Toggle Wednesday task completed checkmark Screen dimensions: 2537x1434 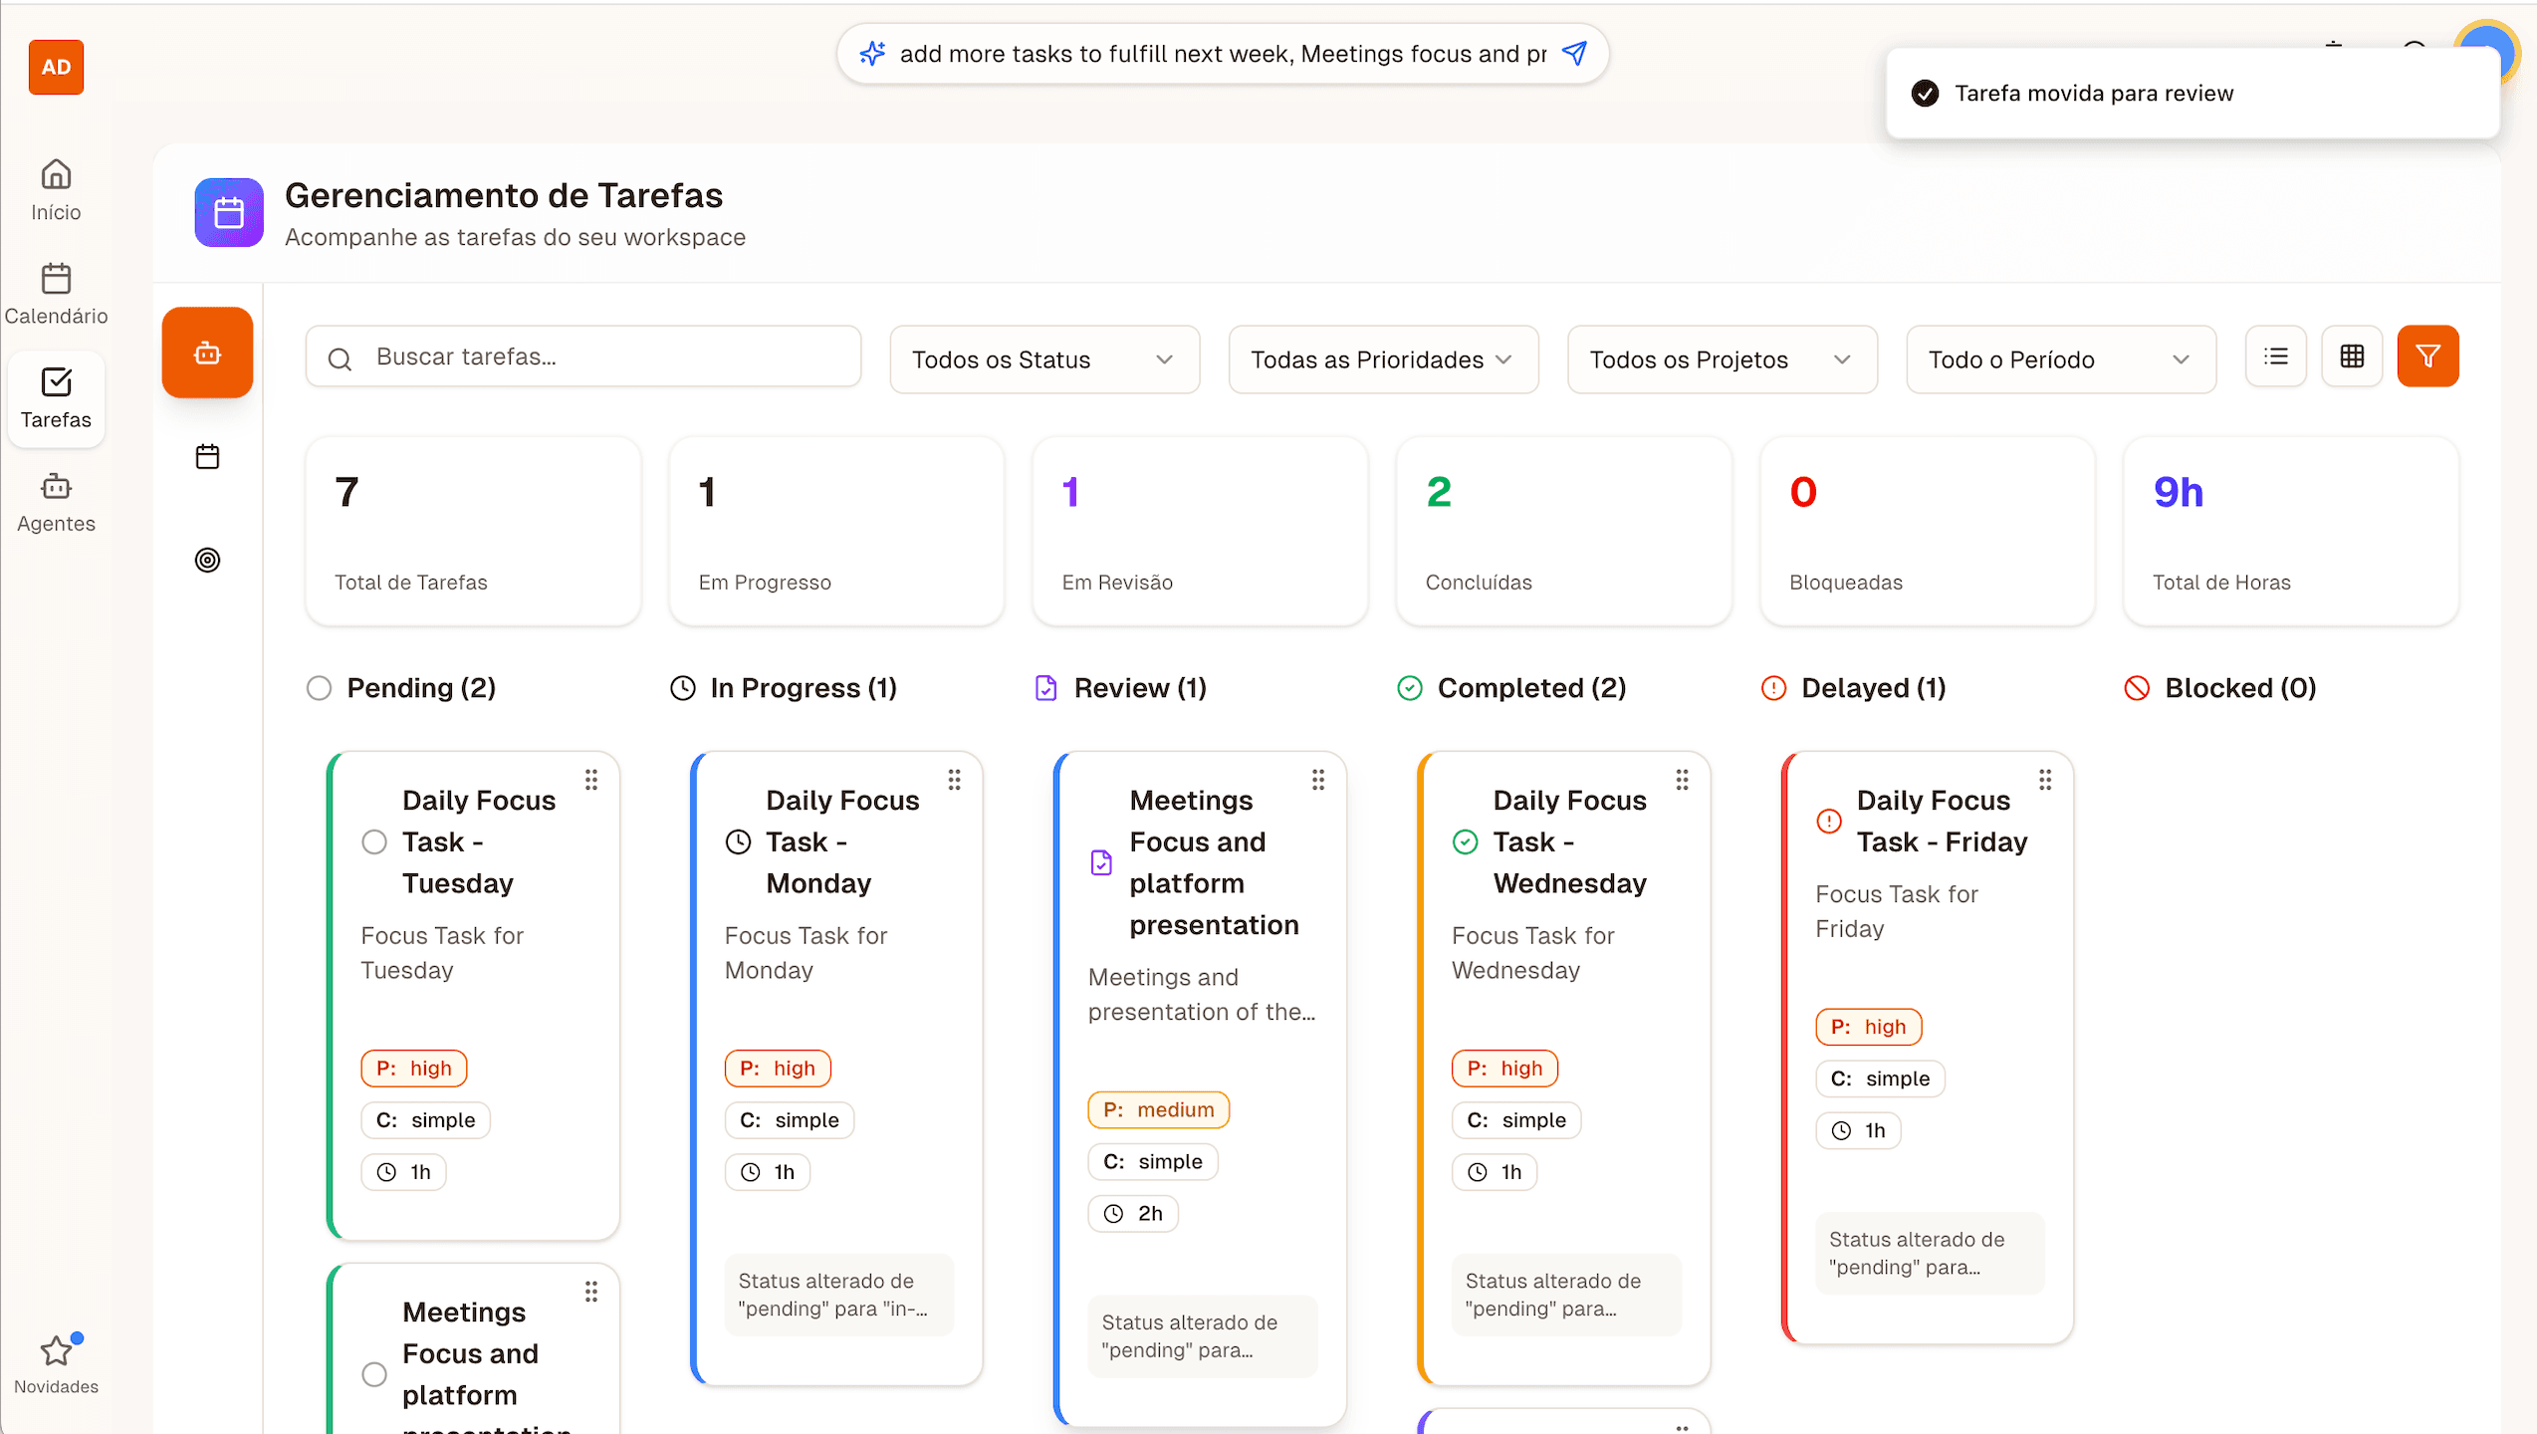(x=1465, y=842)
